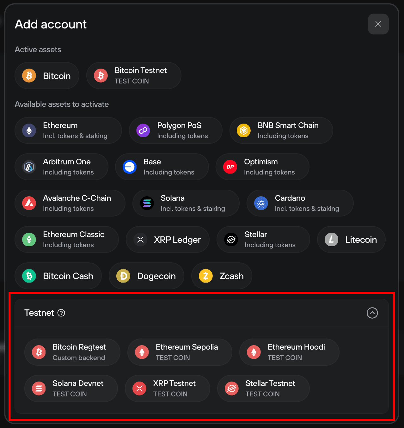404x428 pixels.
Task: Choose the XRP Testnet asset
Action: pyautogui.click(x=167, y=388)
